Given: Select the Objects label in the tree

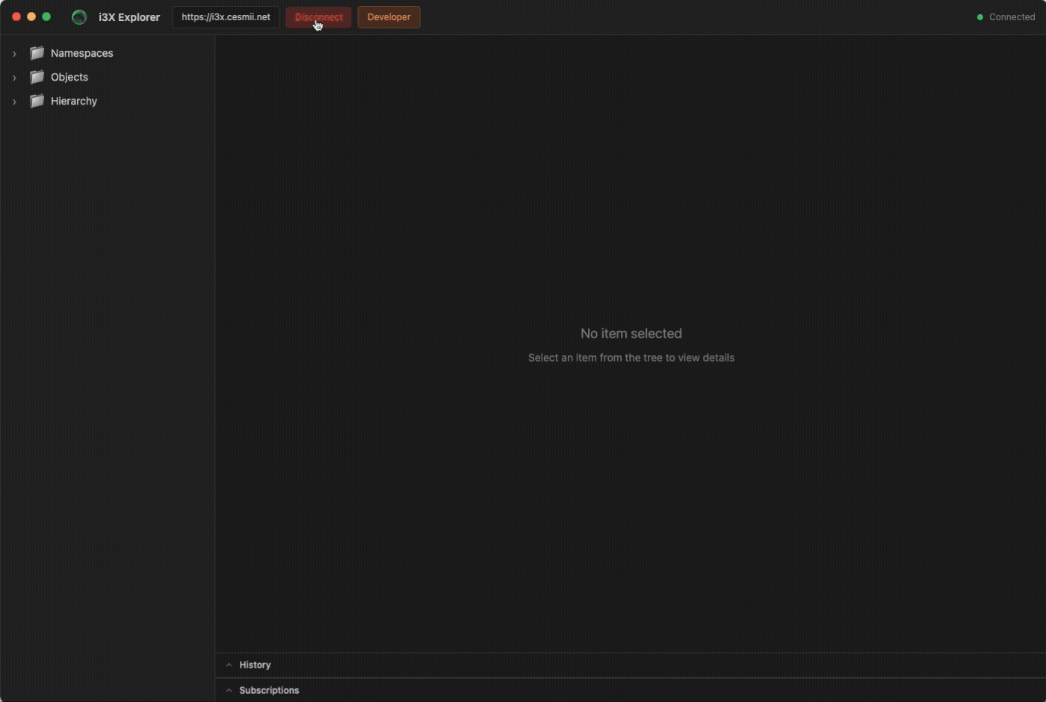Looking at the screenshot, I should (x=69, y=77).
